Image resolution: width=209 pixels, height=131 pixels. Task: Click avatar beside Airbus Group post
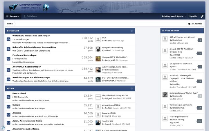98,107
